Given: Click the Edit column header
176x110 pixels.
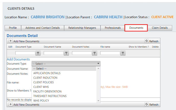Looking at the screenshot, I should (10, 47).
